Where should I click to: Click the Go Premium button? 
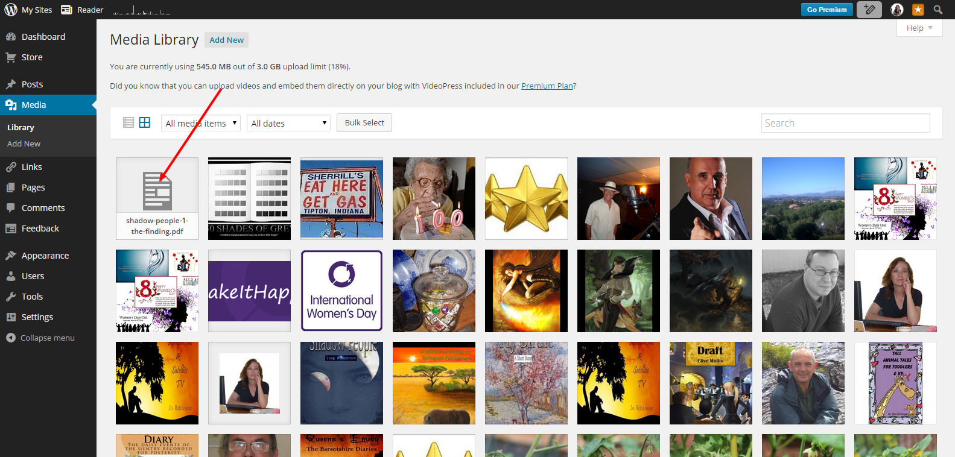tap(827, 10)
